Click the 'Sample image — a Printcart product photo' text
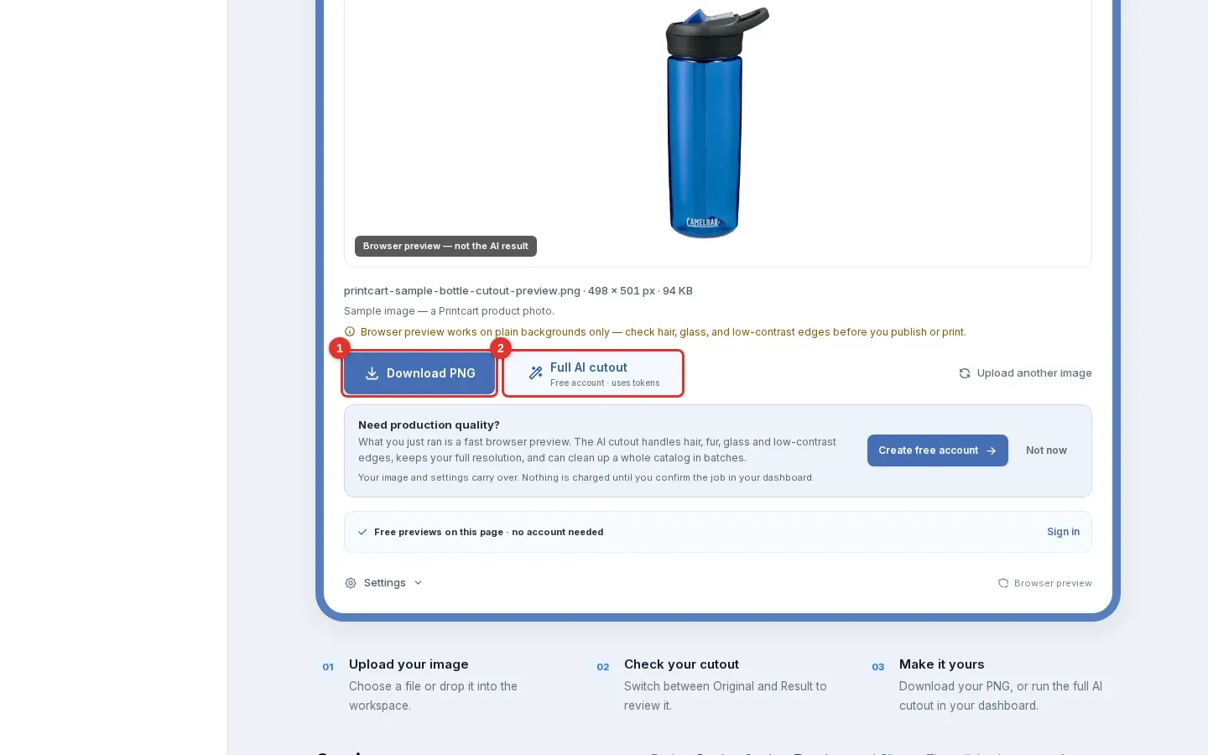The width and height of the screenshot is (1208, 755). [x=449, y=311]
